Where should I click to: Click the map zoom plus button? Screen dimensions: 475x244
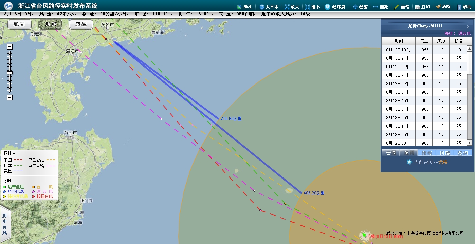[x=10, y=47]
